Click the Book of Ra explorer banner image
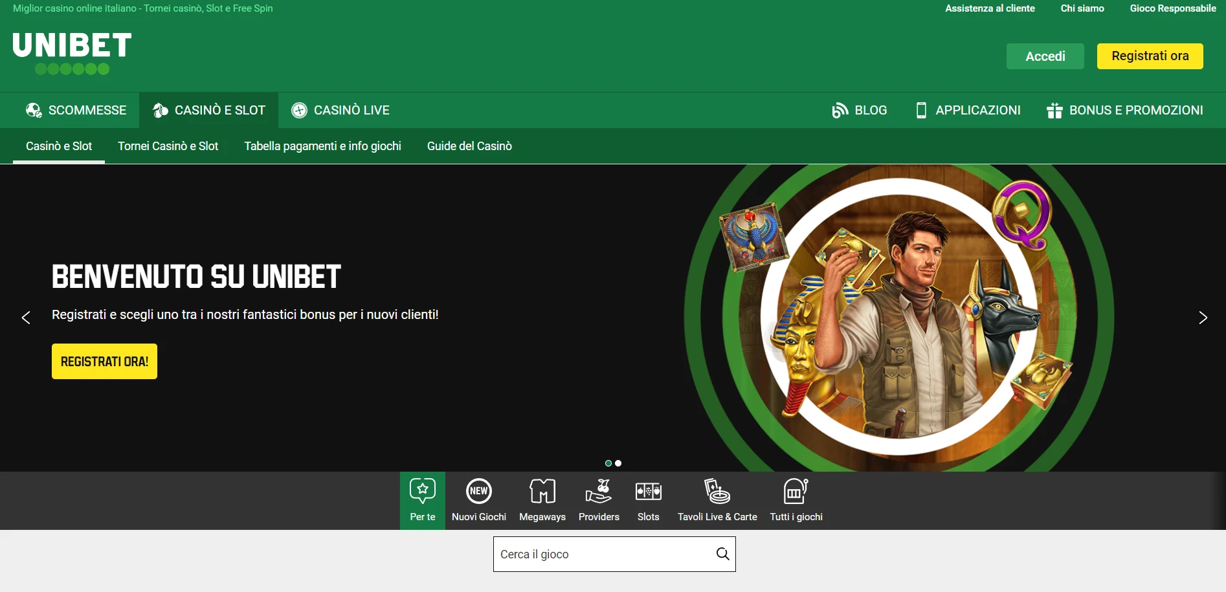The width and height of the screenshot is (1226, 592). 900,318
